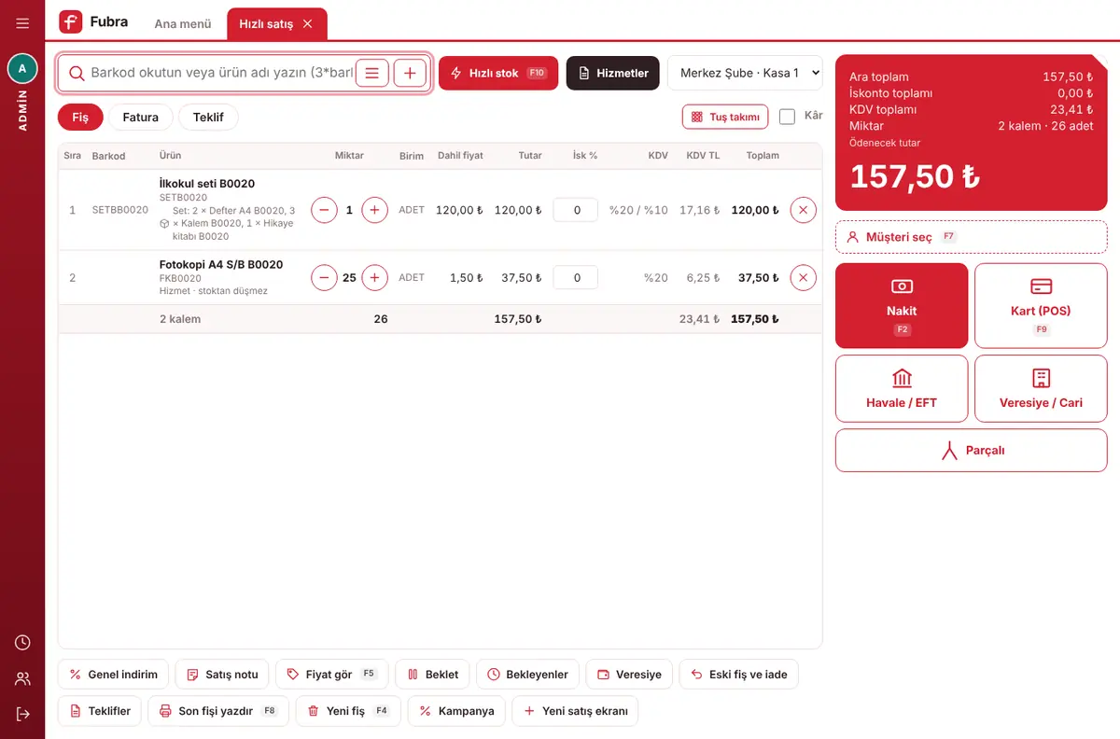Open Hizmetler
Screen dimensions: 1120x739
(x=613, y=73)
